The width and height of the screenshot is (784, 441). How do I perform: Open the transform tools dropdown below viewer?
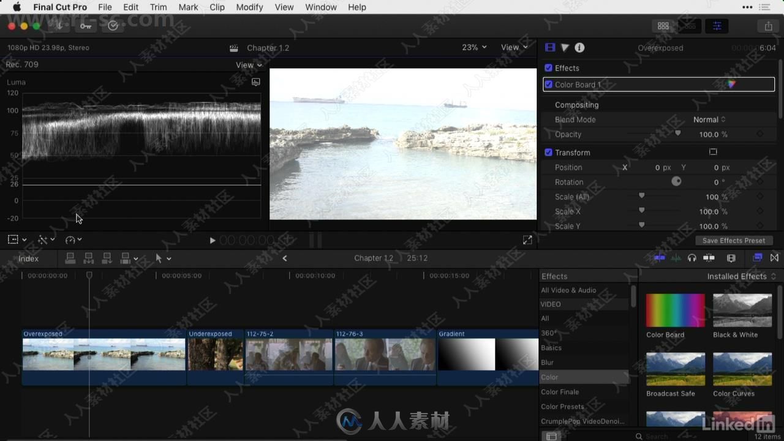coord(17,239)
